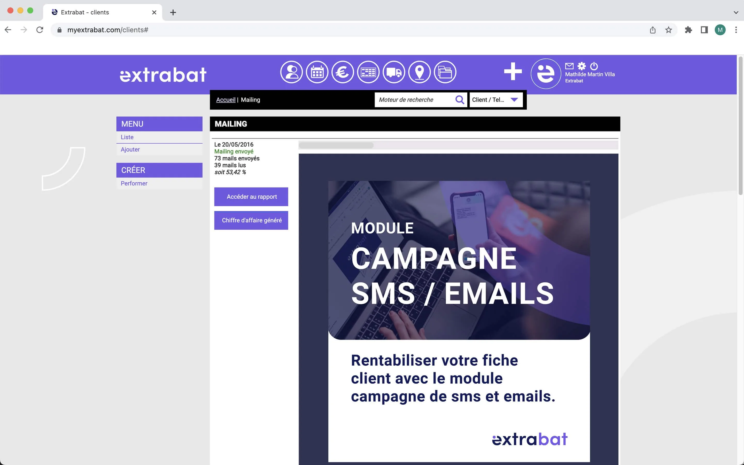Open the folders documents icon
The width and height of the screenshot is (744, 465).
coord(445,72)
